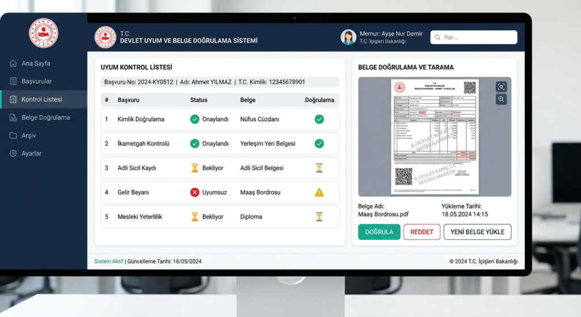Click Memur: Ayşe Nur Demir name
Screen dimensions: 581x317
pos(391,33)
